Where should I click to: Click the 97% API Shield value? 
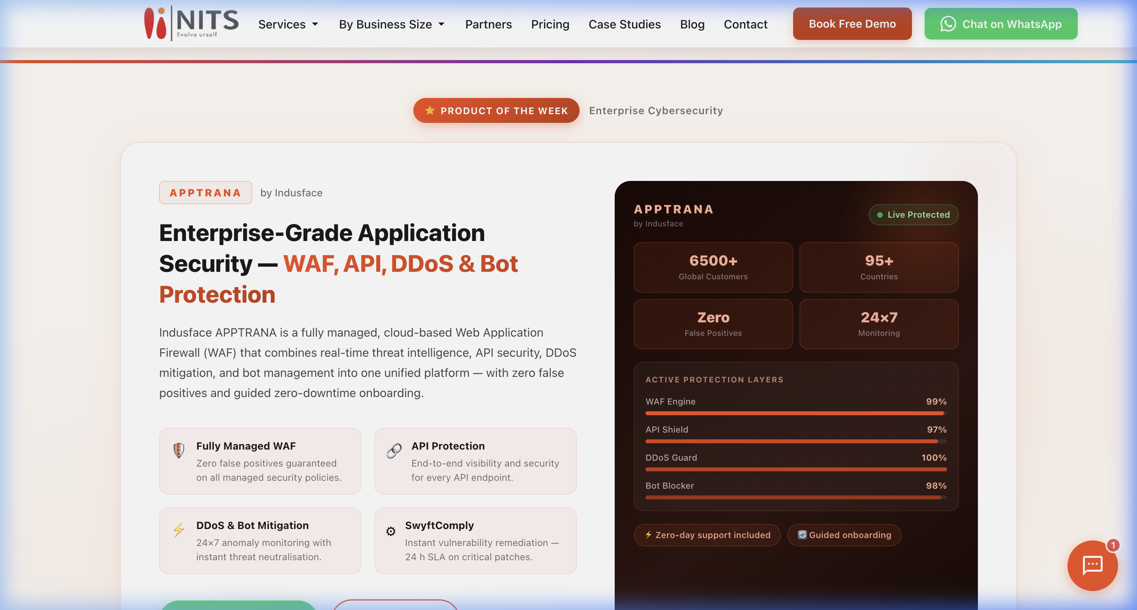(x=936, y=429)
